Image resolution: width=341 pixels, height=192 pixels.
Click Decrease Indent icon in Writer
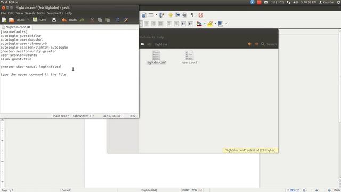coord(183,23)
